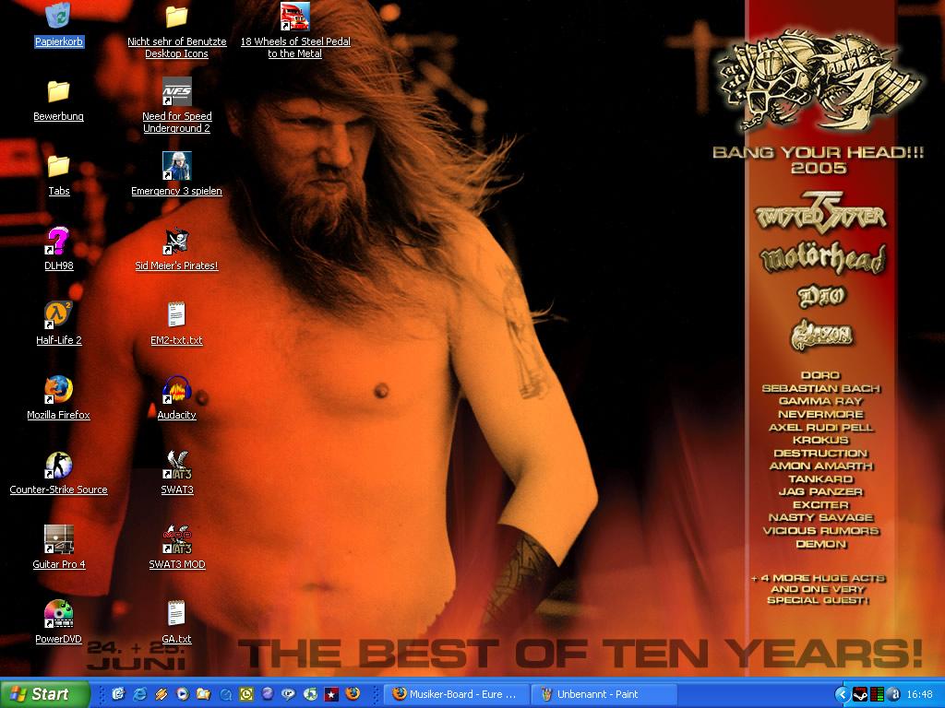Click the 16:48 taskbar clock
This screenshot has width=945, height=708.
point(920,695)
